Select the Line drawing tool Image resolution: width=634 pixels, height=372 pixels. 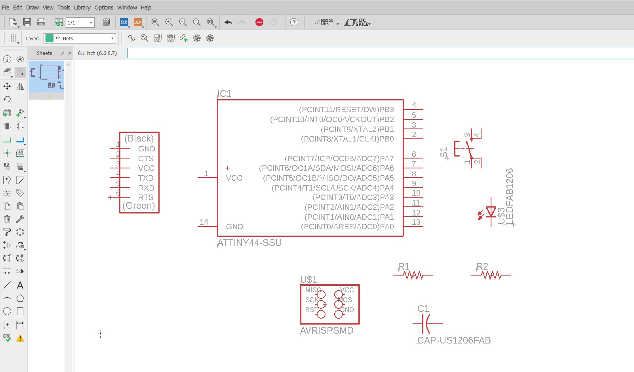7,285
